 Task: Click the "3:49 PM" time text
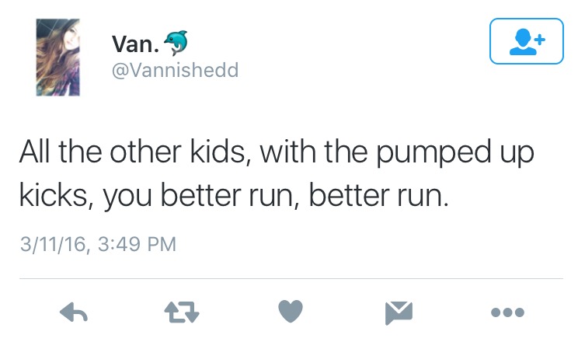[x=134, y=244]
